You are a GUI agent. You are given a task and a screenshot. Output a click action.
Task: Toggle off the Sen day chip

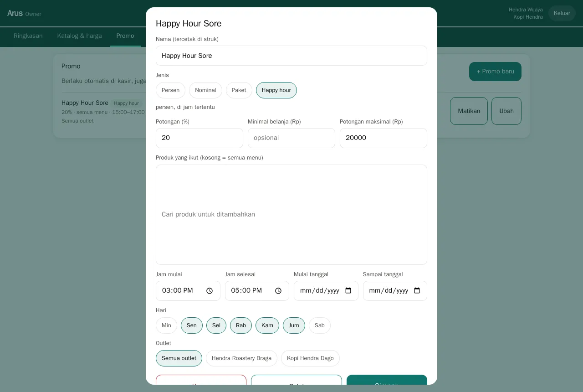click(191, 325)
